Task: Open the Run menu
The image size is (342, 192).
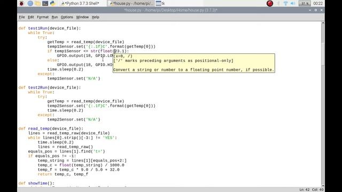Action: point(55,17)
